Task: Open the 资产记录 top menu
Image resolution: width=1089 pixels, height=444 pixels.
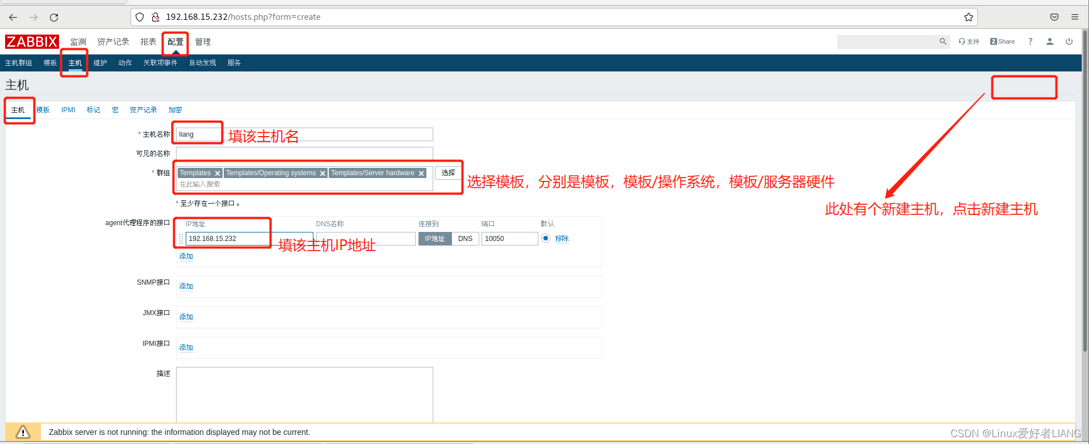Action: click(113, 42)
